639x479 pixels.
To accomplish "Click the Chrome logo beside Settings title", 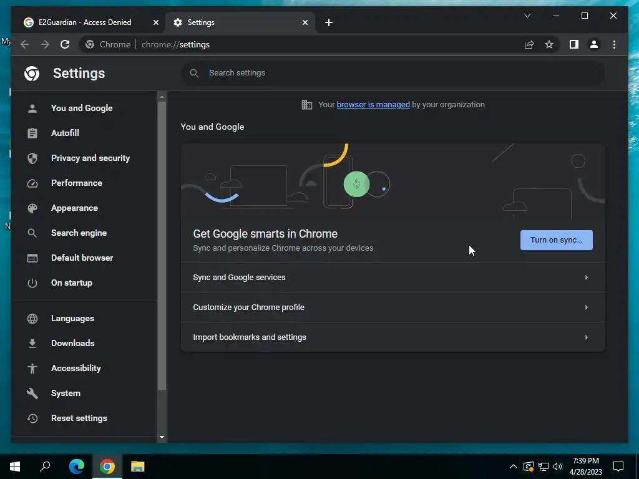I will click(32, 74).
